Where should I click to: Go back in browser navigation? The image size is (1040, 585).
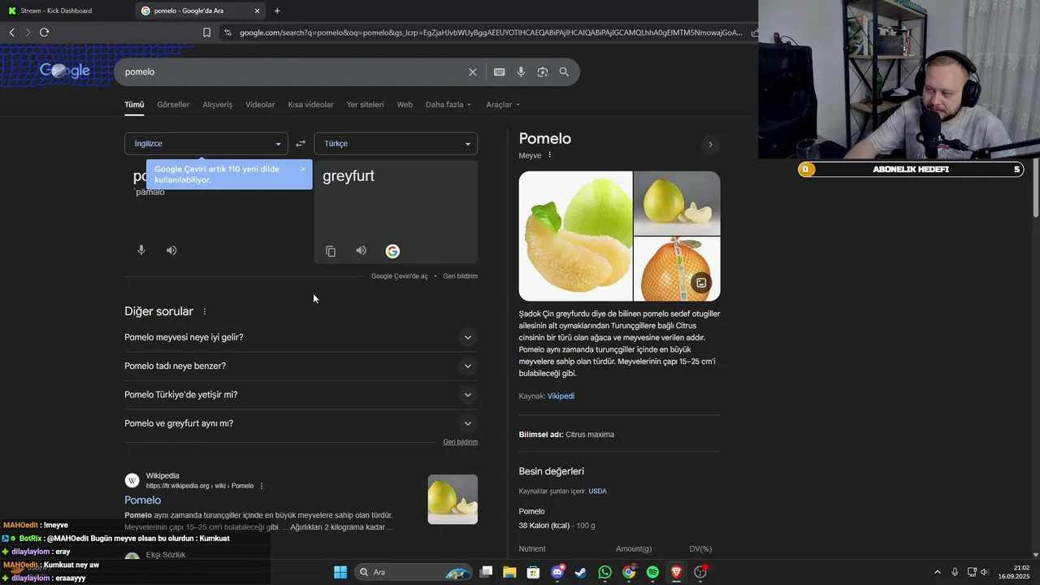(12, 32)
